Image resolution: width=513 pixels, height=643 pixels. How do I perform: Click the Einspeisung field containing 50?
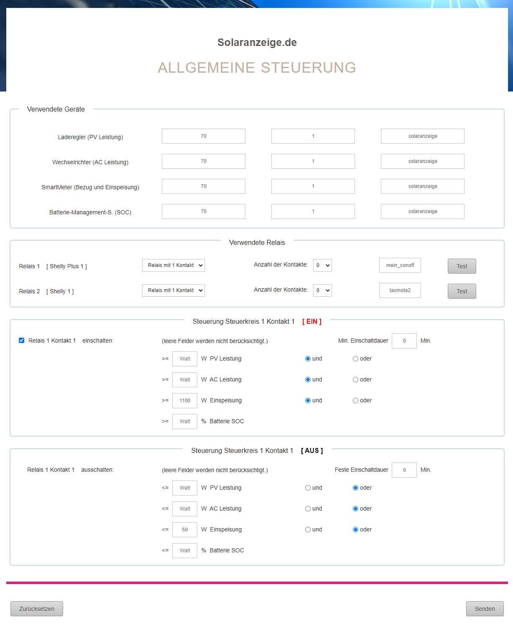(x=185, y=530)
